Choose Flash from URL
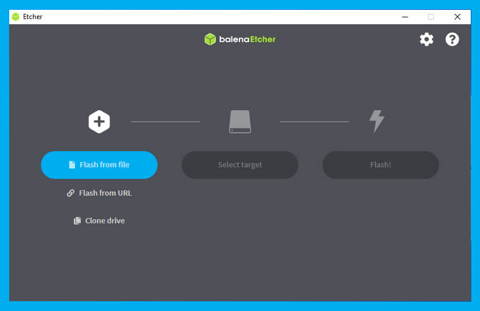 point(99,193)
